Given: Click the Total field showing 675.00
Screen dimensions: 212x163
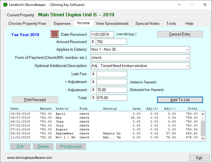Looking at the screenshot, I should point(112,98).
